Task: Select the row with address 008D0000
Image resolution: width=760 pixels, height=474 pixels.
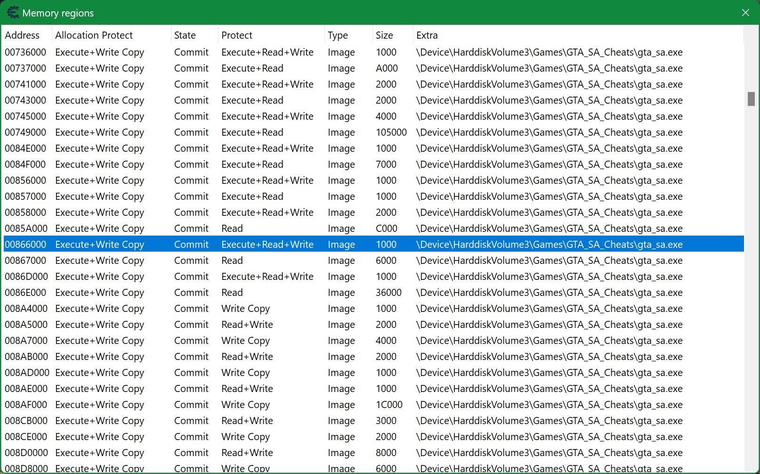Action: (374, 453)
